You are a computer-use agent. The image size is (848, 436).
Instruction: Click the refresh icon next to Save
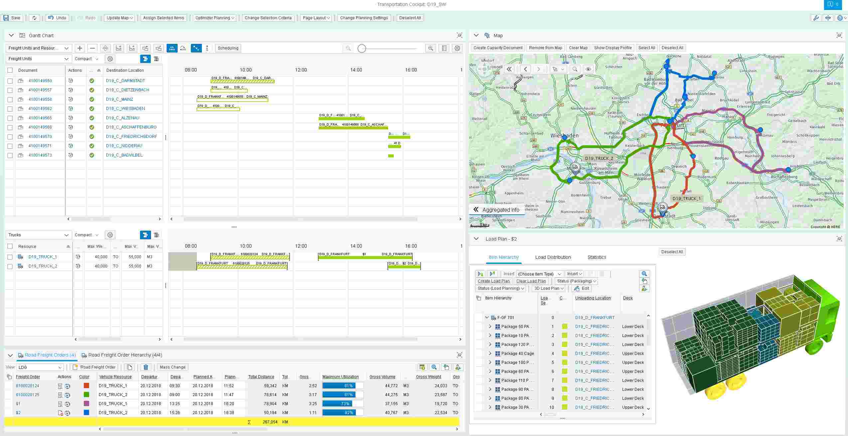34,18
